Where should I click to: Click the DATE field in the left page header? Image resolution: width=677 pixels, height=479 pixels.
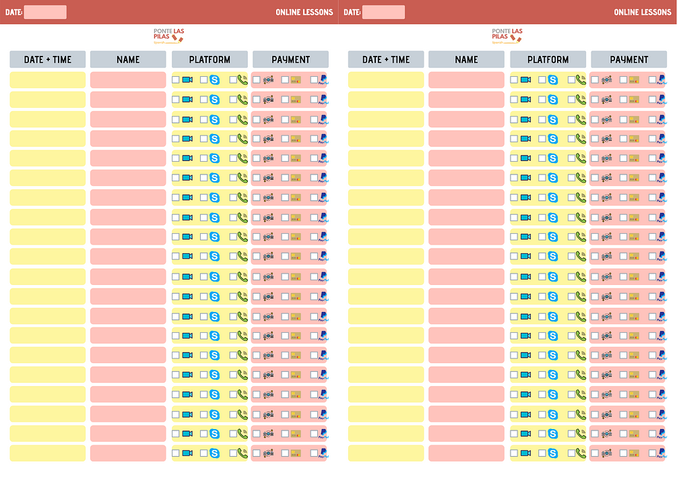45,12
